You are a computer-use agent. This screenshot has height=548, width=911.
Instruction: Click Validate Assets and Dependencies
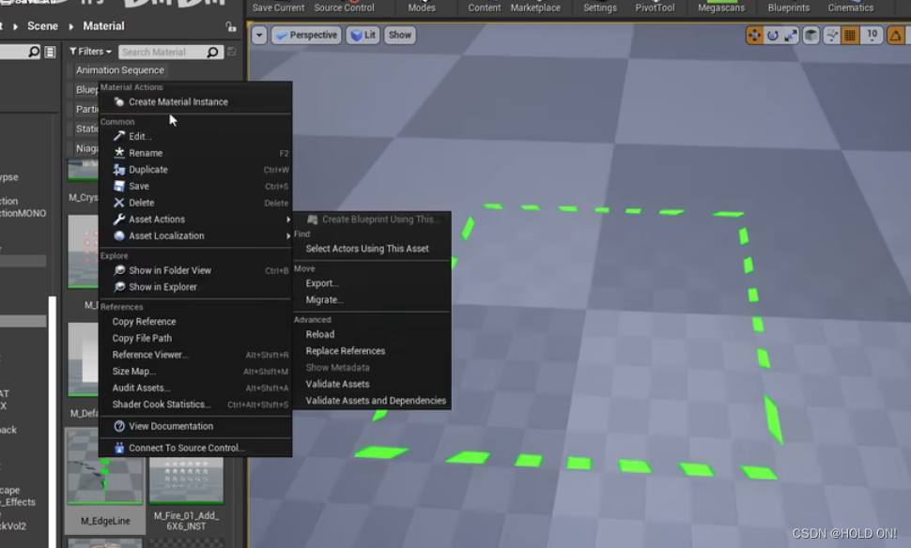pos(376,400)
